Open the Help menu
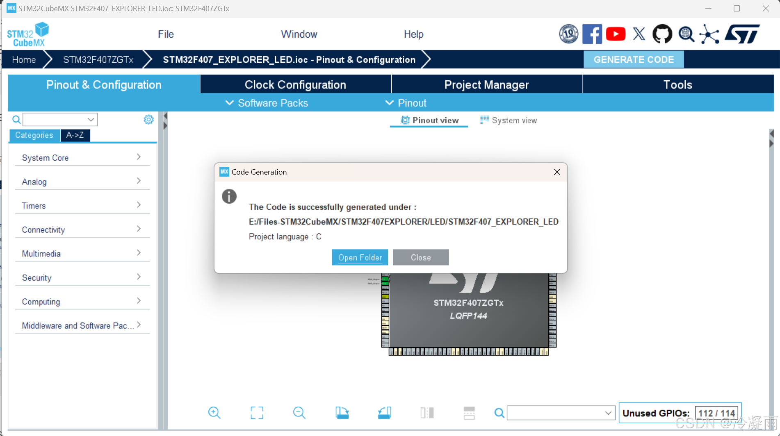Image resolution: width=780 pixels, height=436 pixels. tap(413, 34)
